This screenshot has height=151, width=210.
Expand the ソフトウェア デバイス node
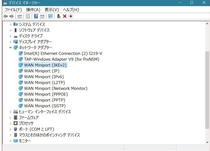(11, 30)
